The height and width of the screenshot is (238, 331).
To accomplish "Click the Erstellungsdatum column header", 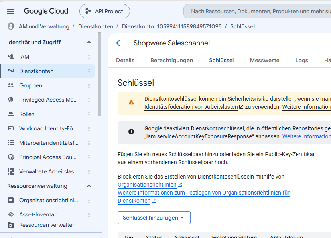I will tap(234, 236).
